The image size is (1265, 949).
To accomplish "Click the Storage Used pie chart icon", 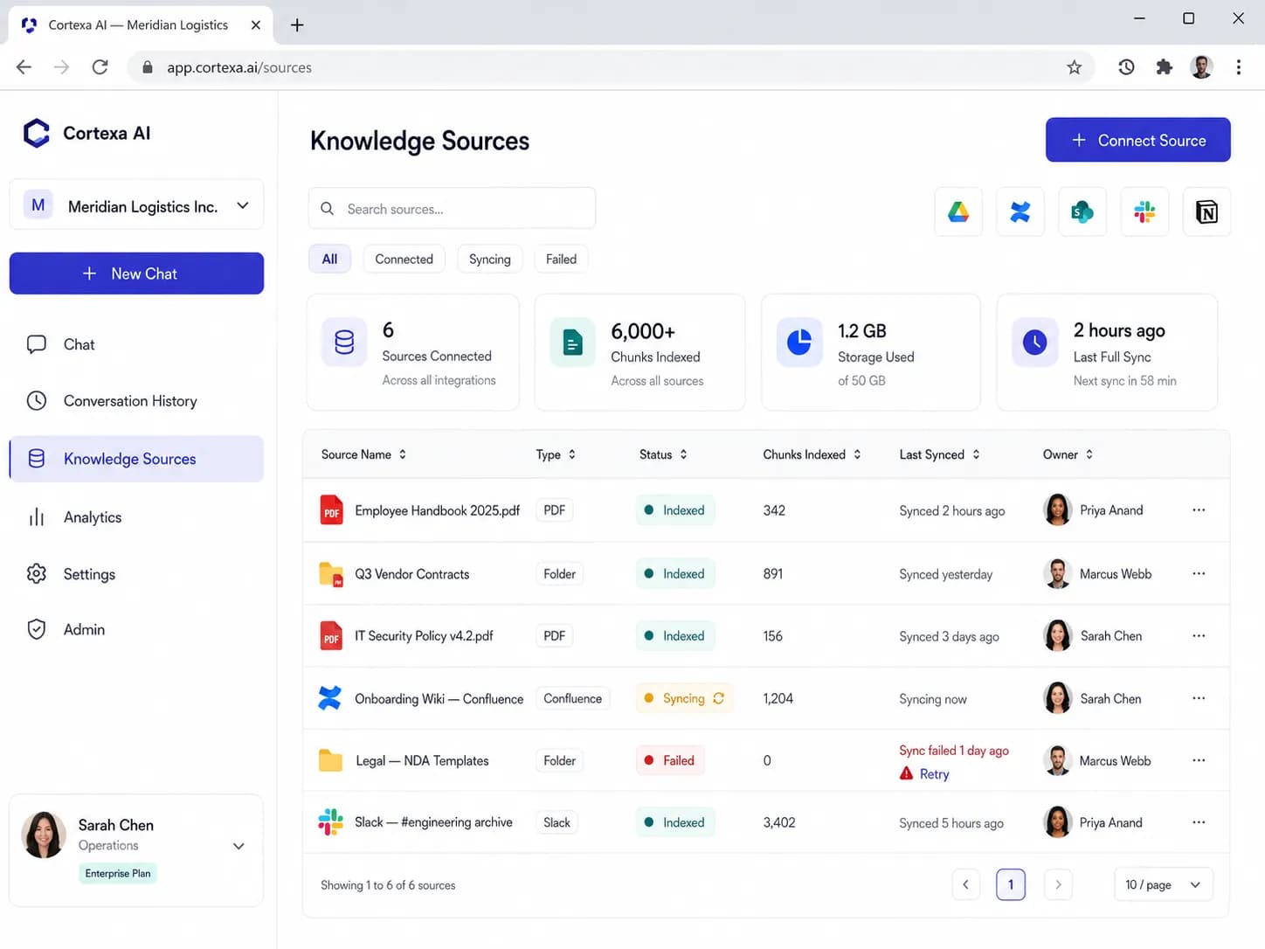I will click(799, 343).
